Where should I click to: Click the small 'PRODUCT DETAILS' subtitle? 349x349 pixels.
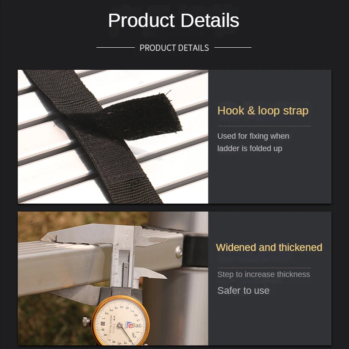[174, 48]
